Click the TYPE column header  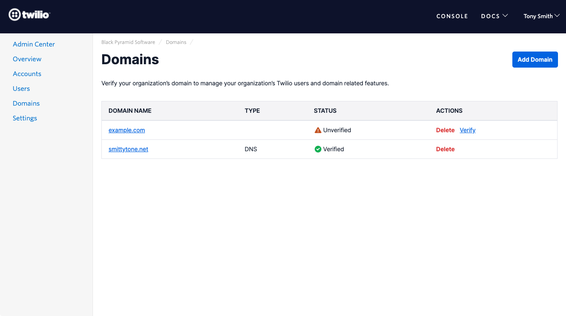(252, 111)
